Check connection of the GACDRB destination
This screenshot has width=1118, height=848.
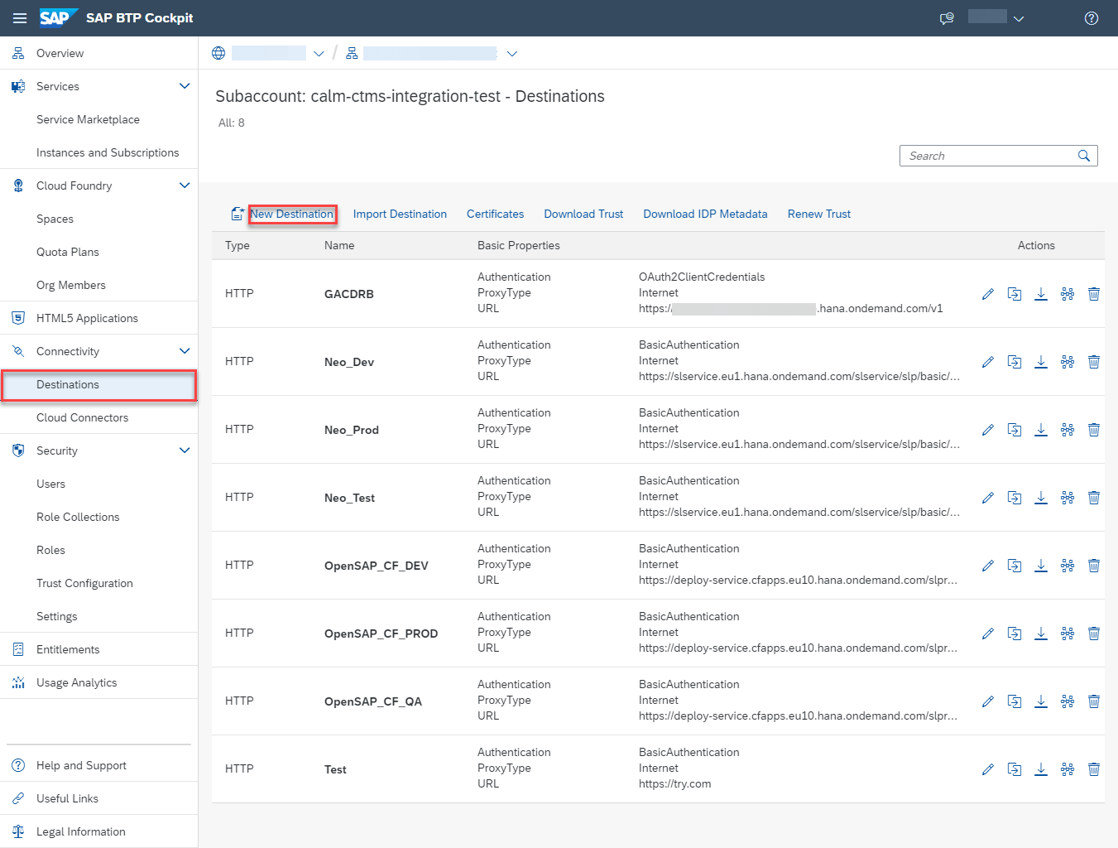1068,294
